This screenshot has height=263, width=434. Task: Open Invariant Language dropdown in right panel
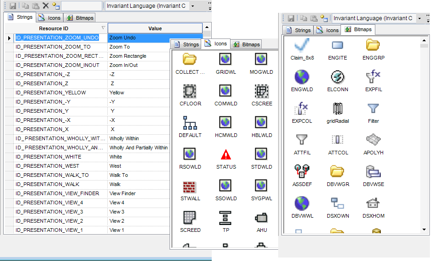point(419,18)
